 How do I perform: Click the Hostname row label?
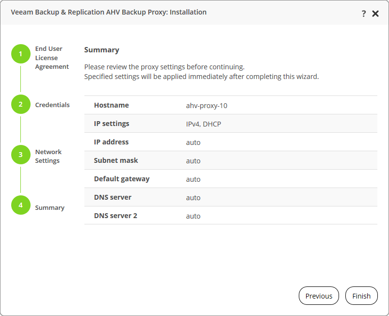(112, 105)
